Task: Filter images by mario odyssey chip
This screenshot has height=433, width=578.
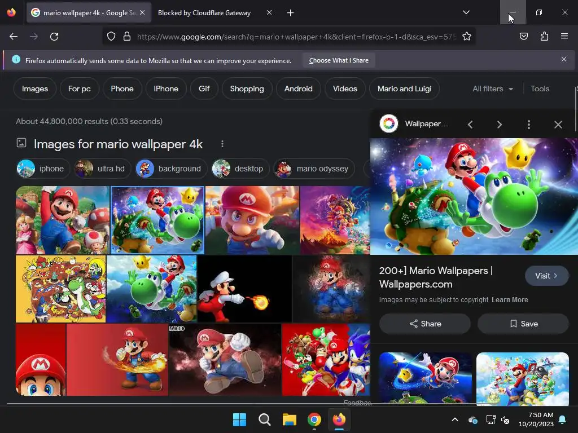Action: click(x=314, y=169)
